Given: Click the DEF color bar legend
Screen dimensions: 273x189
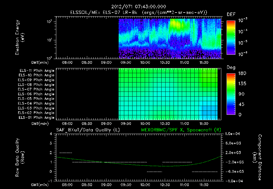Looking at the screenshot, I should coord(231,37).
